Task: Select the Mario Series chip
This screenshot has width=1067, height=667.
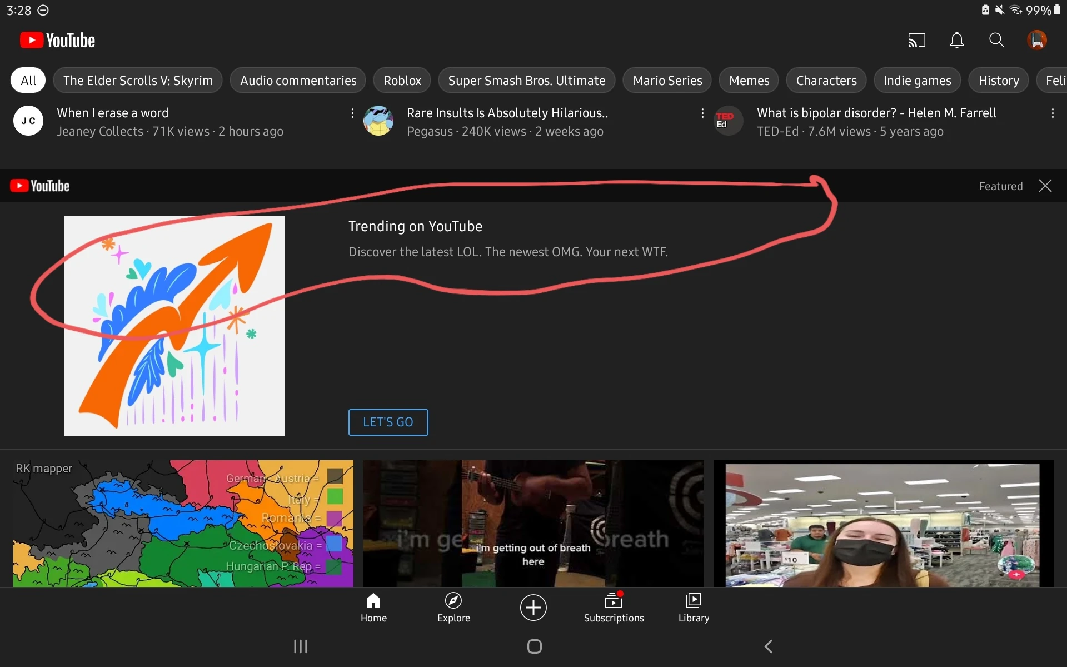Action: click(667, 81)
